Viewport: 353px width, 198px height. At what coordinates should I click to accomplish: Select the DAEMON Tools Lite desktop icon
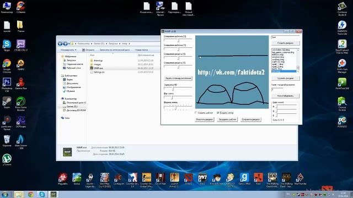[x=342, y=28]
